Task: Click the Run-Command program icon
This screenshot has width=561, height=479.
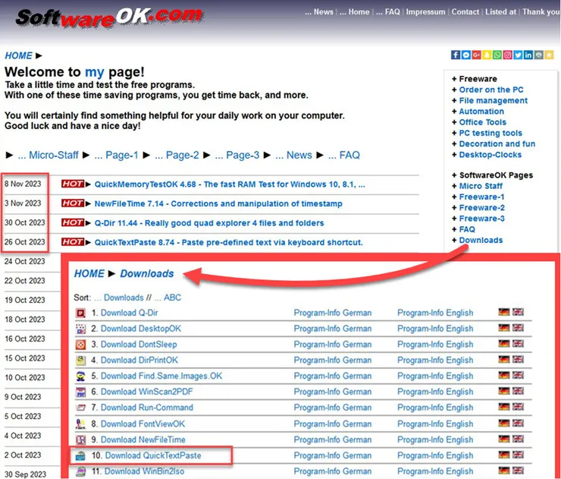Action: (80, 408)
